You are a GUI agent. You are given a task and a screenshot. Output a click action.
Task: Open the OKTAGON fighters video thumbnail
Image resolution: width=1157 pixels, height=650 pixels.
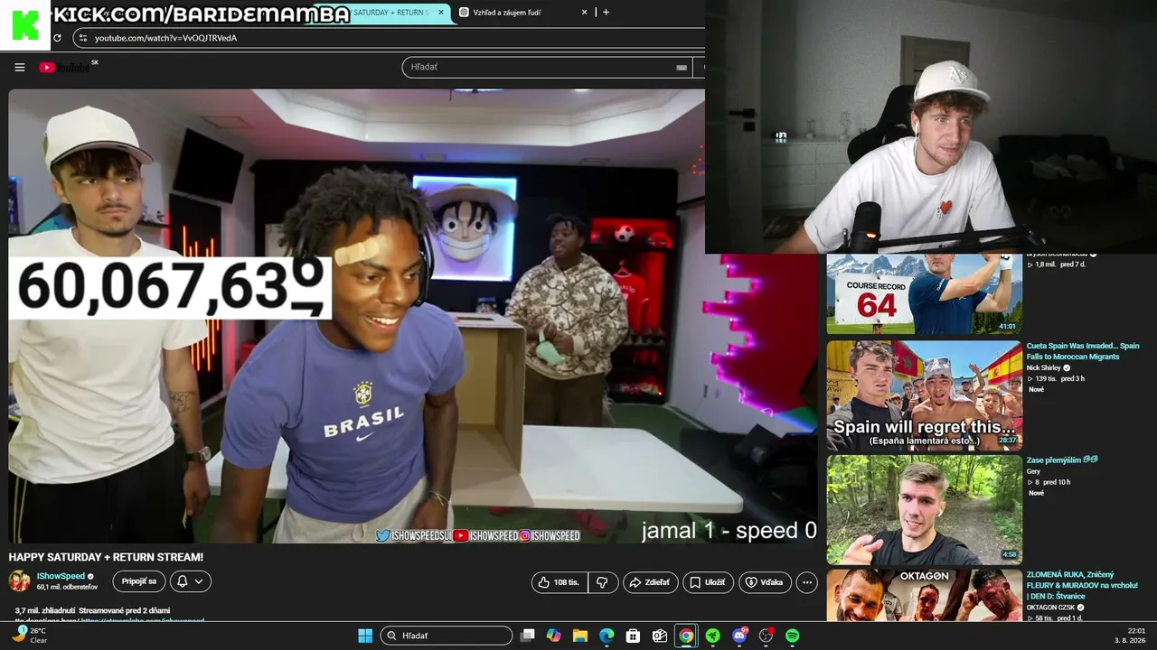click(924, 595)
